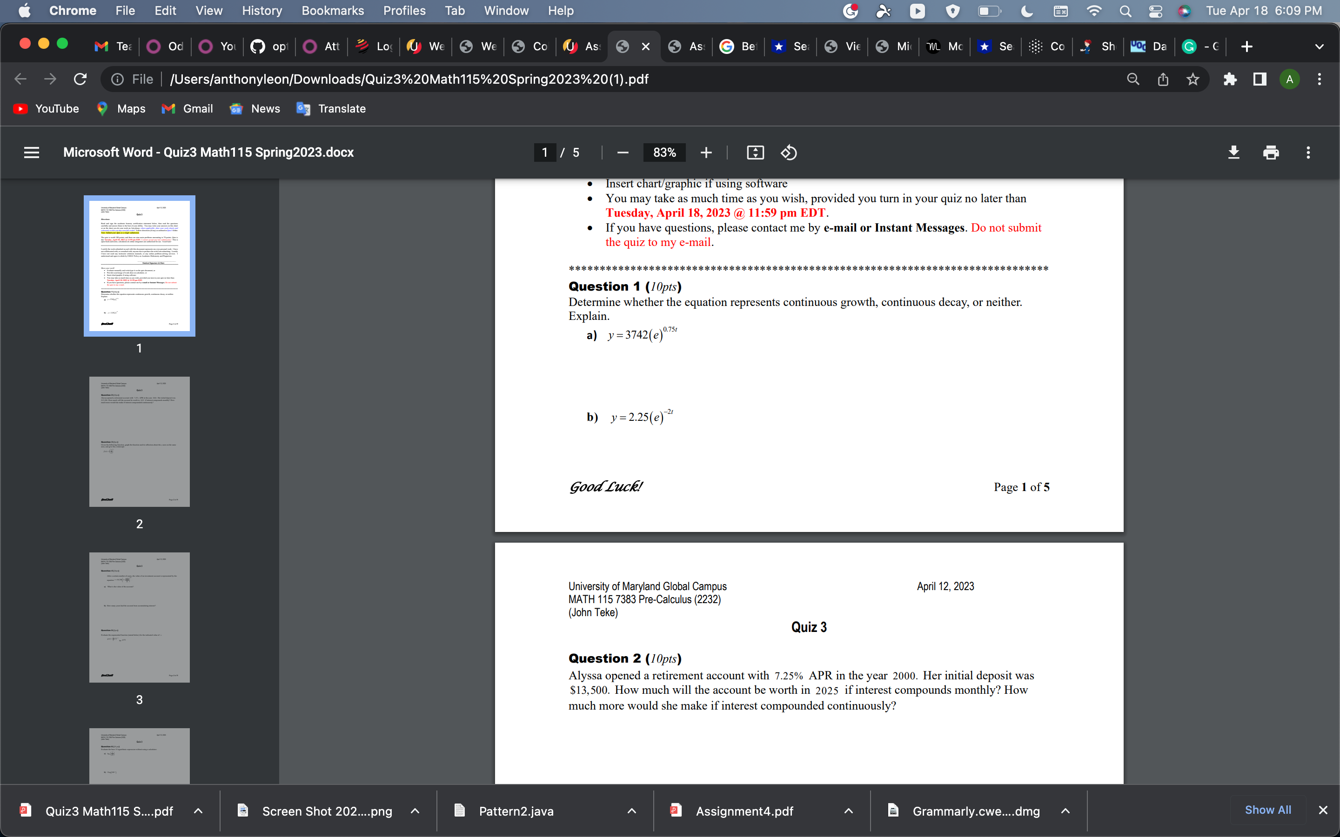Open the Bookmarks menu

tap(333, 11)
